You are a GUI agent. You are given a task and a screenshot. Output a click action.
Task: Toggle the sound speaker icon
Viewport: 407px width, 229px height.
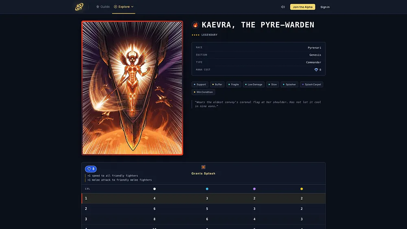[283, 7]
